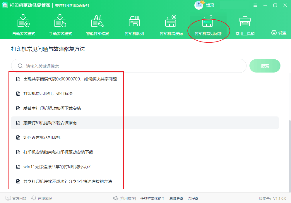Mute the 应用推荐 speaker icon
This screenshot has width=291, height=203.
pos(116,198)
